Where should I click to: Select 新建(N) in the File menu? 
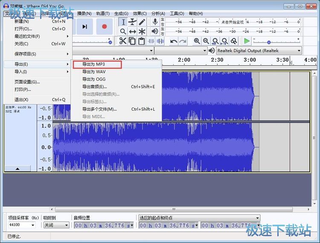pos(38,21)
